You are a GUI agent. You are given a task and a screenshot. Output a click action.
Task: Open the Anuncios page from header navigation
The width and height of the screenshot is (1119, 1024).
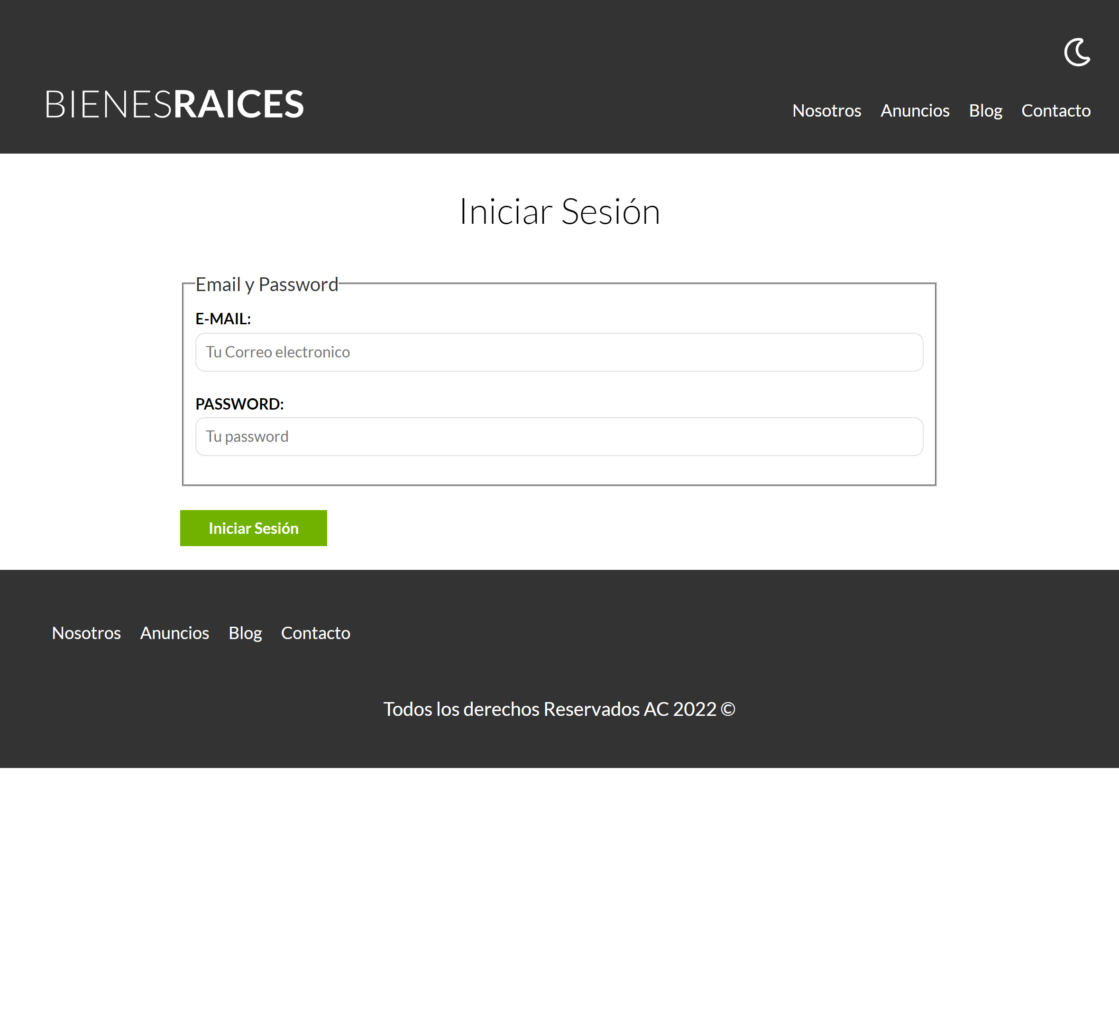point(915,110)
